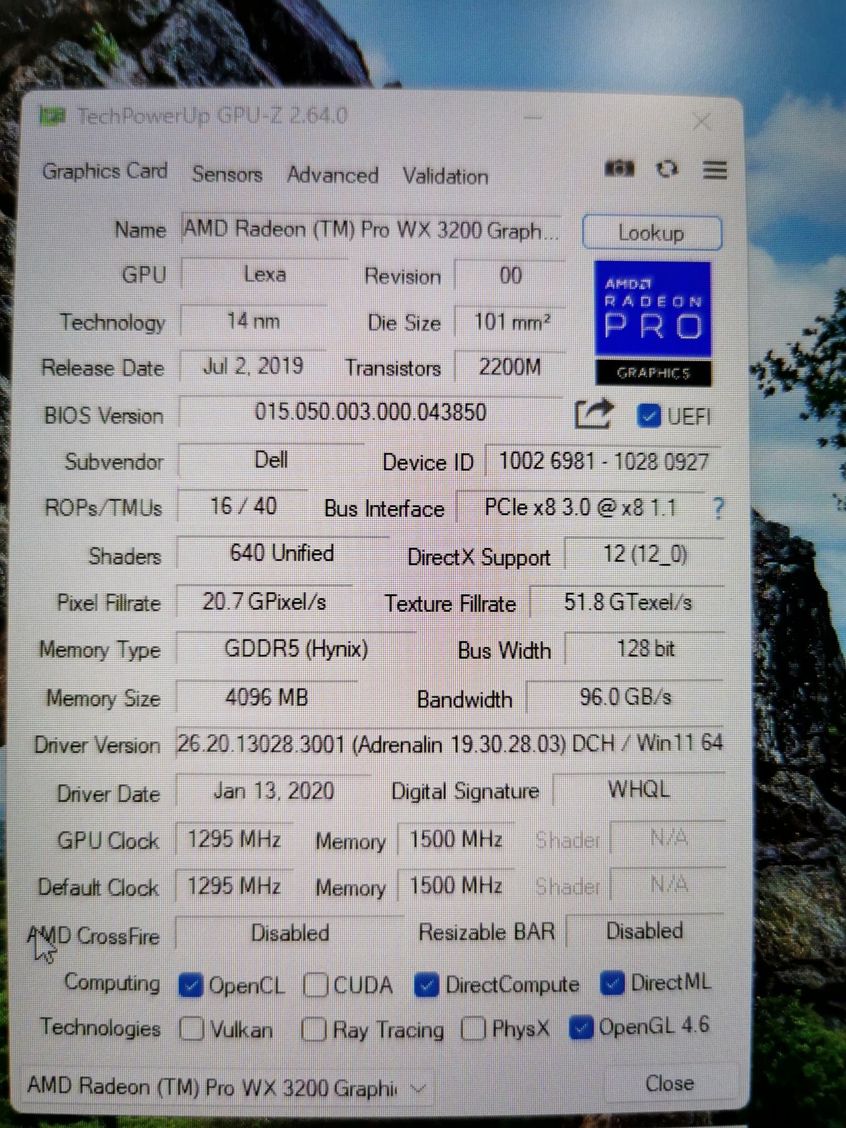Click the screenshot camera icon
The image size is (846, 1128).
point(619,168)
